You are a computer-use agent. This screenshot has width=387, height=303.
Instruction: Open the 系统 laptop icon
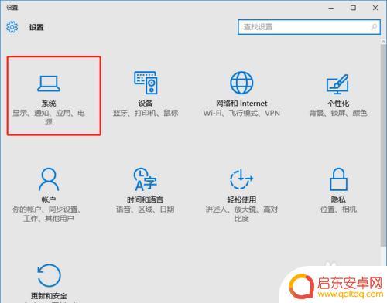coord(49,83)
